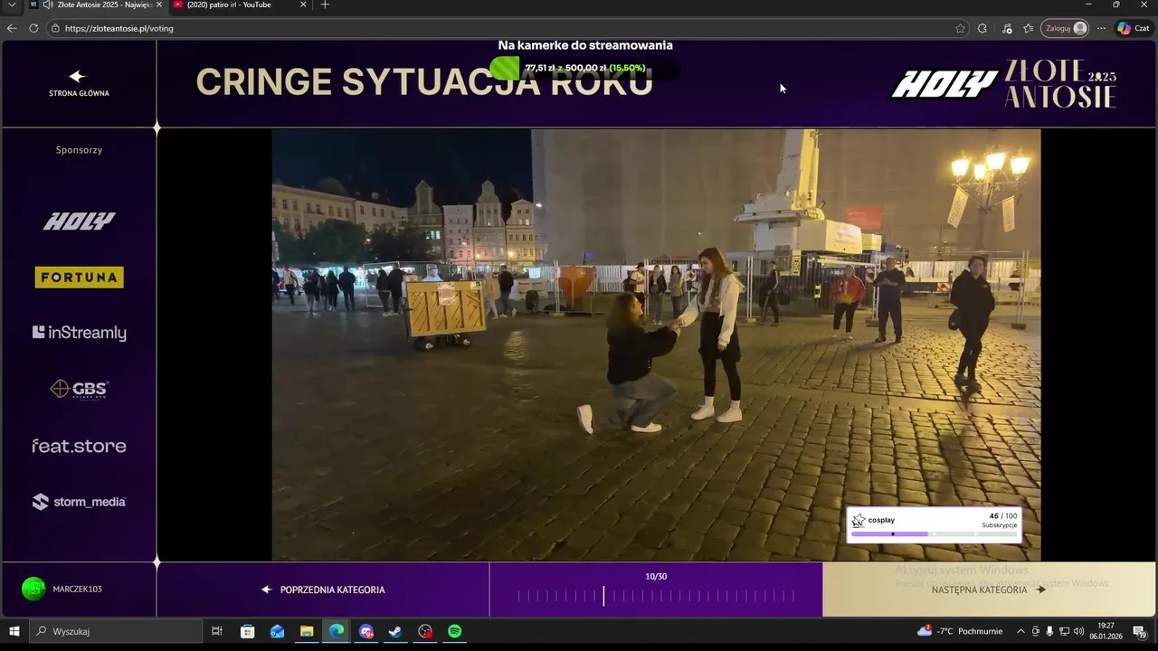
Task: Expand hidden system tray icons chevron
Action: pyautogui.click(x=1020, y=631)
